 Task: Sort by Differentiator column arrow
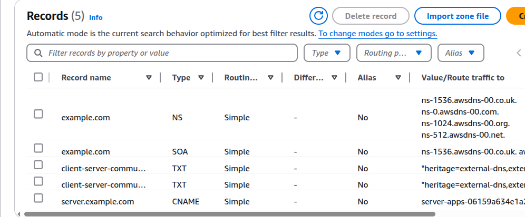pyautogui.click(x=334, y=78)
